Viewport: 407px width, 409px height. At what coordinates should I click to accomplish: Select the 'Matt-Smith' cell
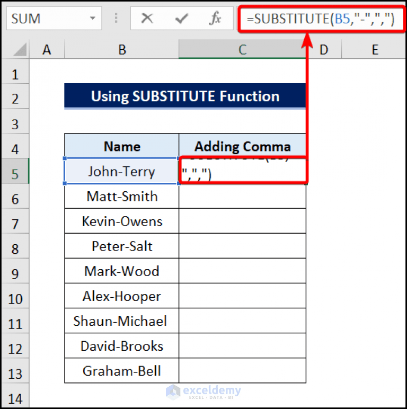coord(122,196)
